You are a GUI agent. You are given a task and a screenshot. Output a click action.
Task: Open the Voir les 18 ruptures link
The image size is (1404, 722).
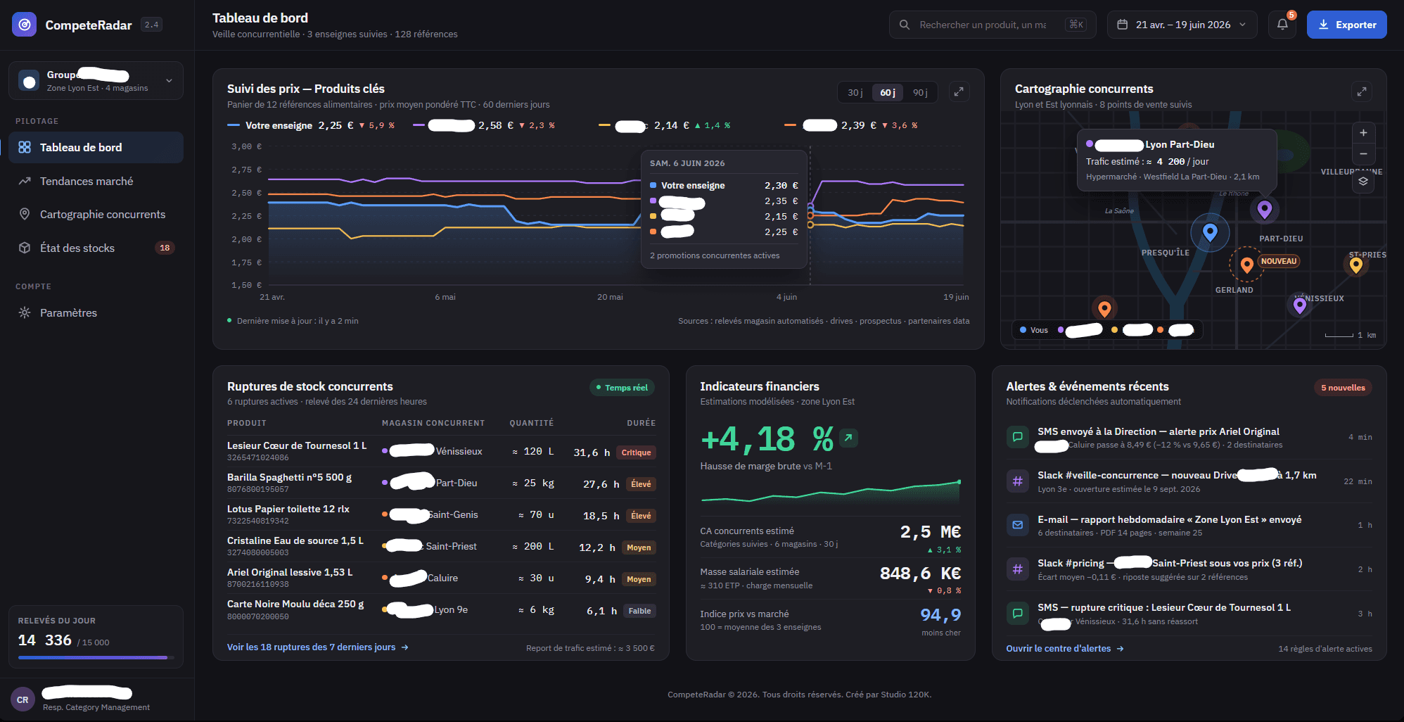click(x=318, y=647)
